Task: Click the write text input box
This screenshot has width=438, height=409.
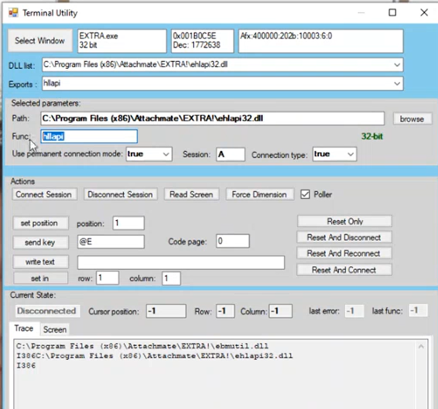Action: pyautogui.click(x=181, y=263)
